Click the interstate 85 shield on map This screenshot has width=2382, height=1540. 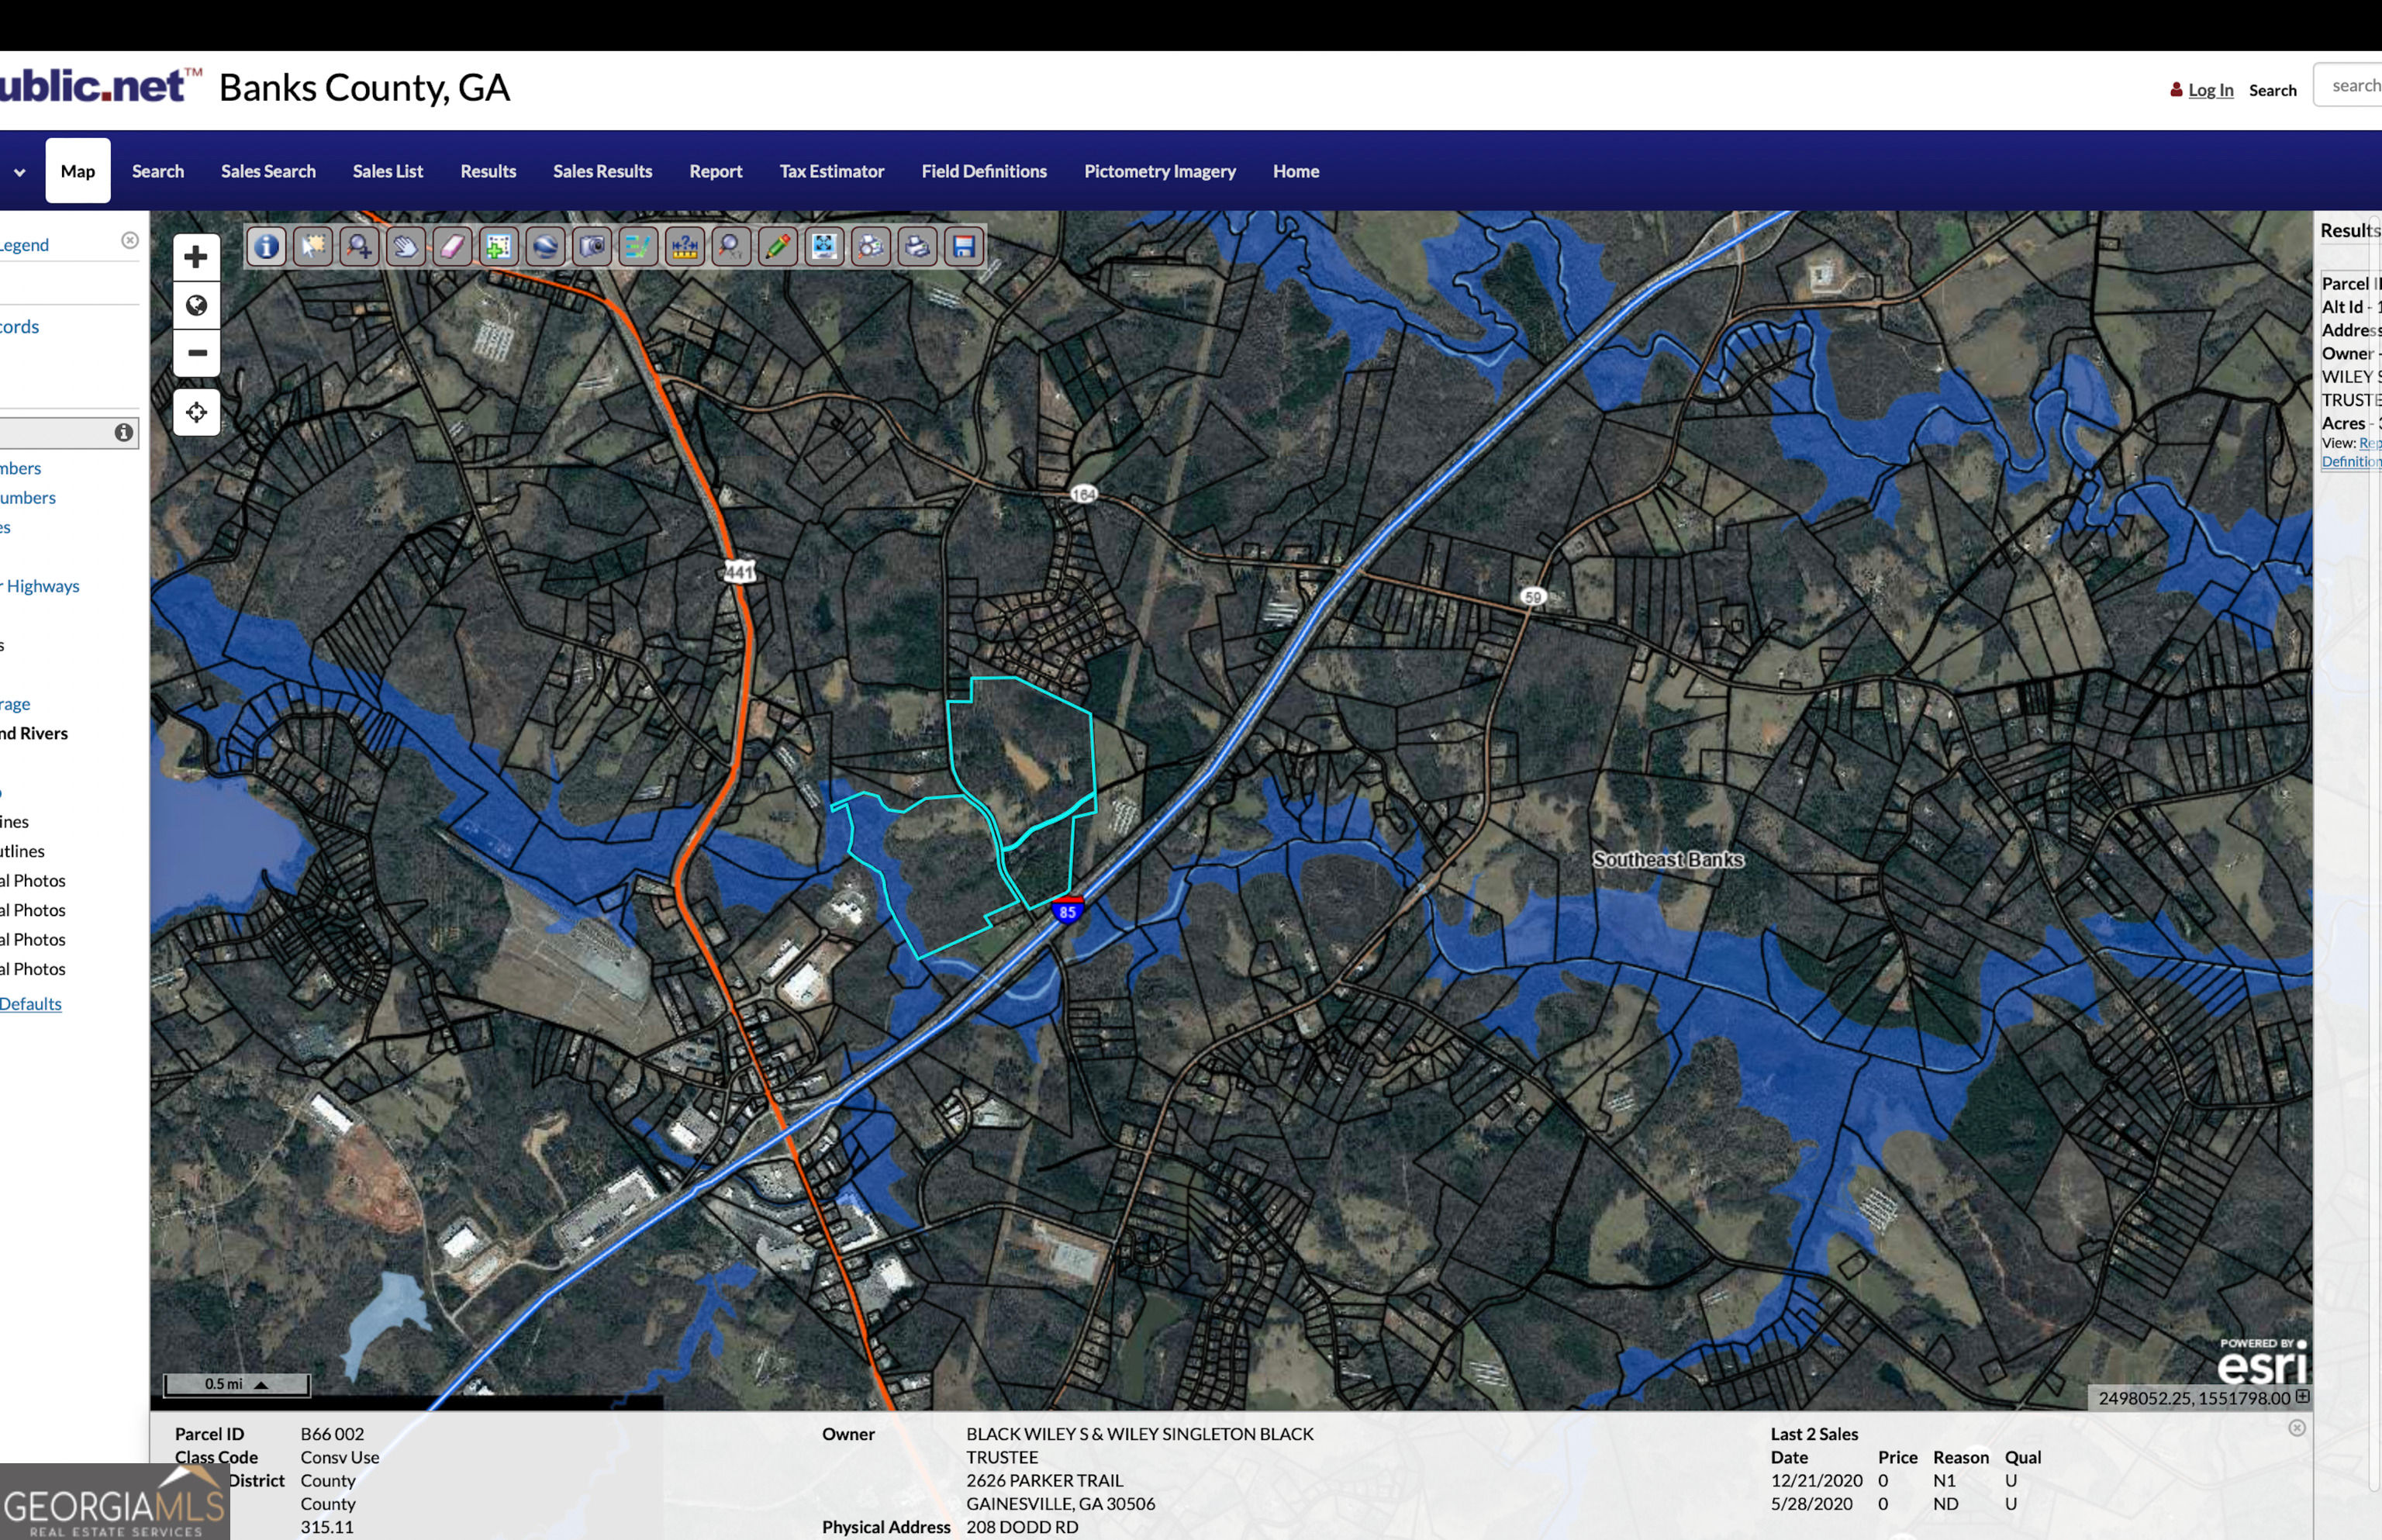(x=1067, y=910)
